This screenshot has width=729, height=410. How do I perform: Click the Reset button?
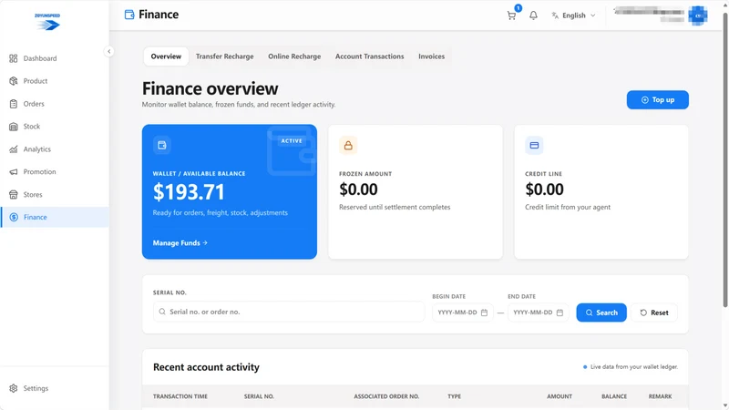[653, 313]
